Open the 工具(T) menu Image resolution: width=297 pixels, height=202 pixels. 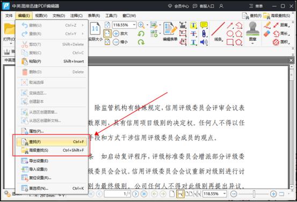(x=111, y=16)
